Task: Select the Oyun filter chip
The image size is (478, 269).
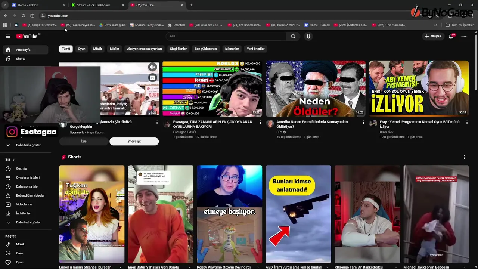Action: 81,49
